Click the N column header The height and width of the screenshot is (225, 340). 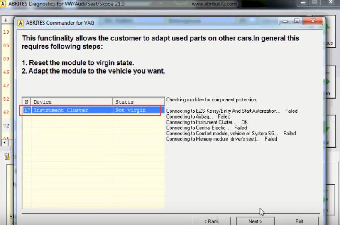[27, 101]
